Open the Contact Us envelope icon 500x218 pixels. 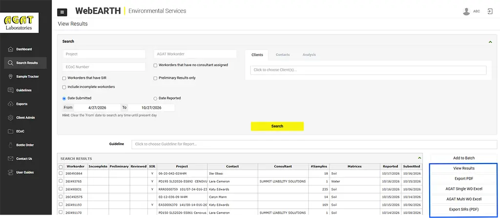point(11,159)
